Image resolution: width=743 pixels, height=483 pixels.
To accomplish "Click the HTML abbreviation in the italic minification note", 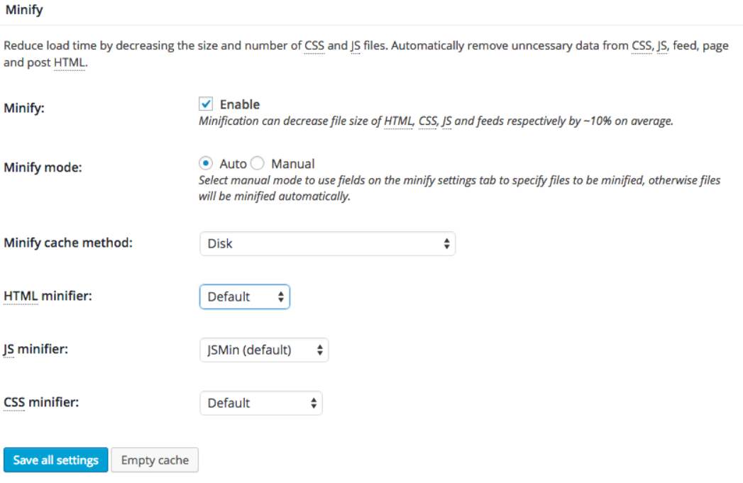I will [x=398, y=121].
